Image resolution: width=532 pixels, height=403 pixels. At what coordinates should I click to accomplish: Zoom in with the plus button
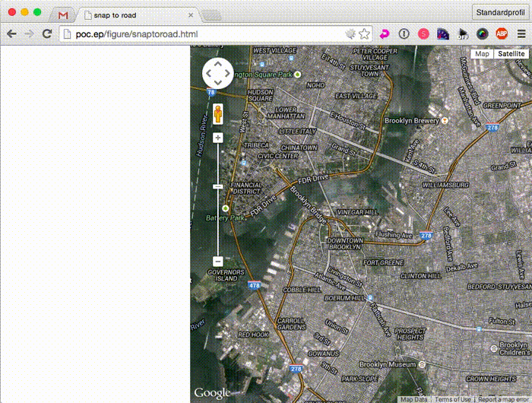218,138
